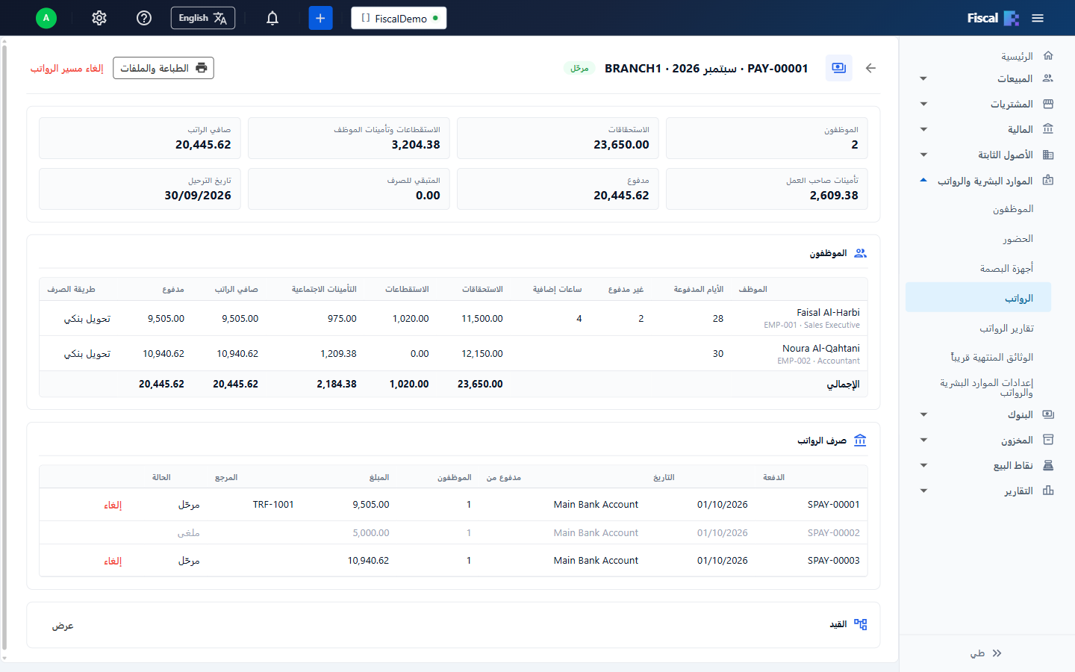Click the البنوك banks sidebar icon
Screen dimensions: 1075x672
pyautogui.click(x=1048, y=414)
